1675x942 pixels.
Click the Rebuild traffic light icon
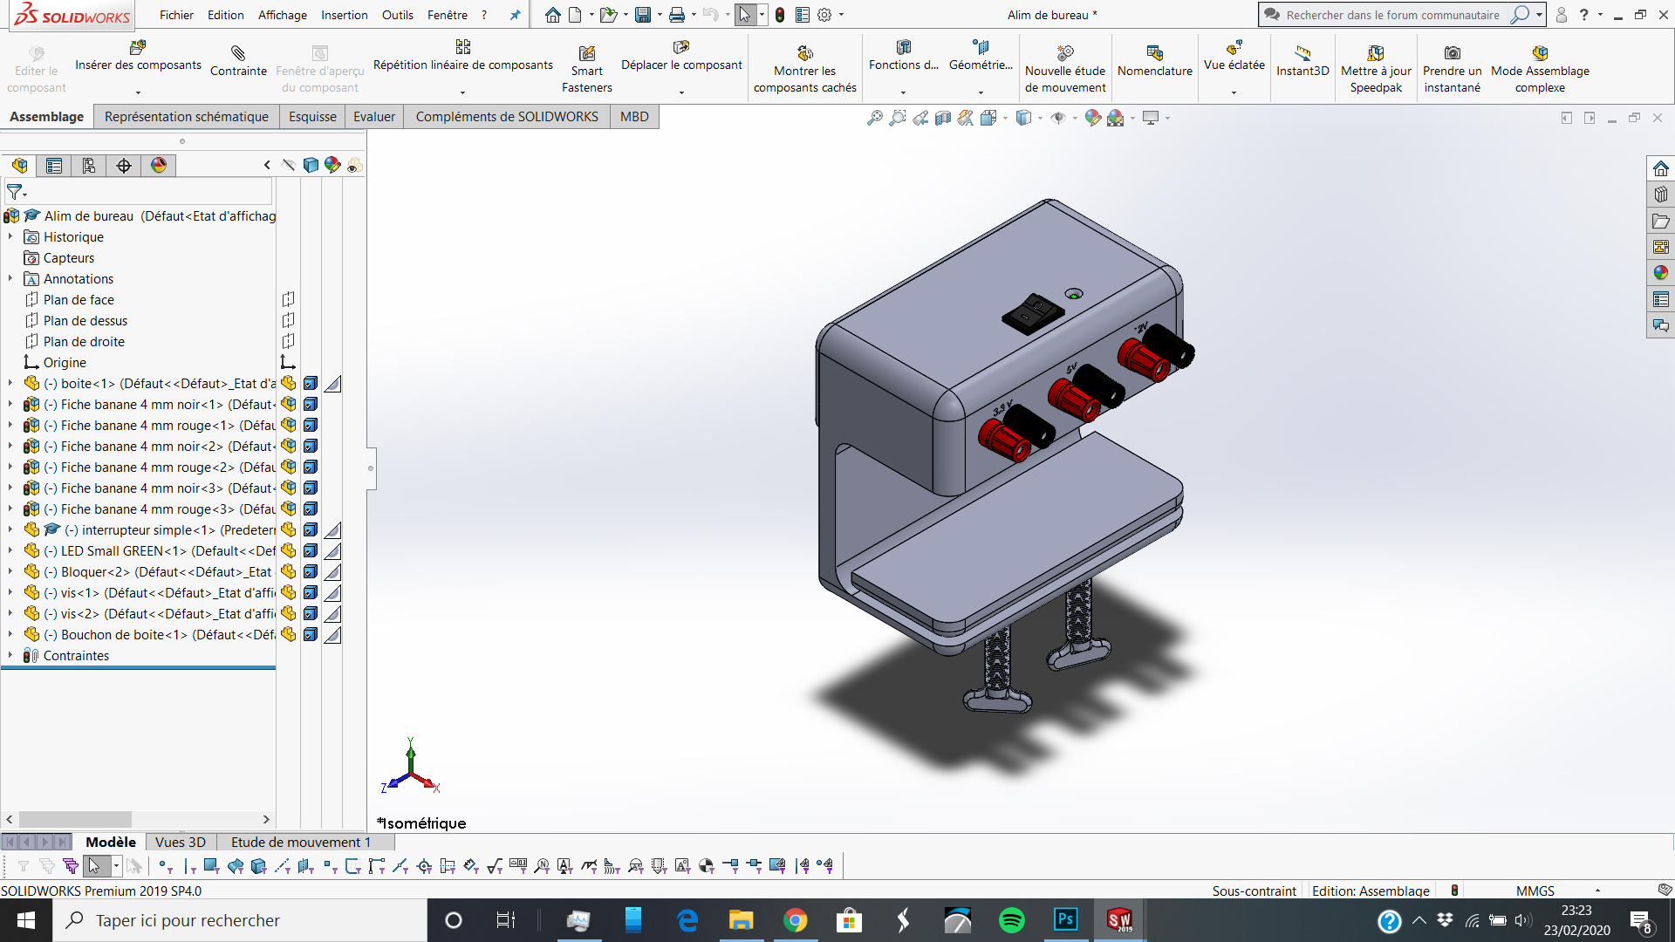coord(780,15)
